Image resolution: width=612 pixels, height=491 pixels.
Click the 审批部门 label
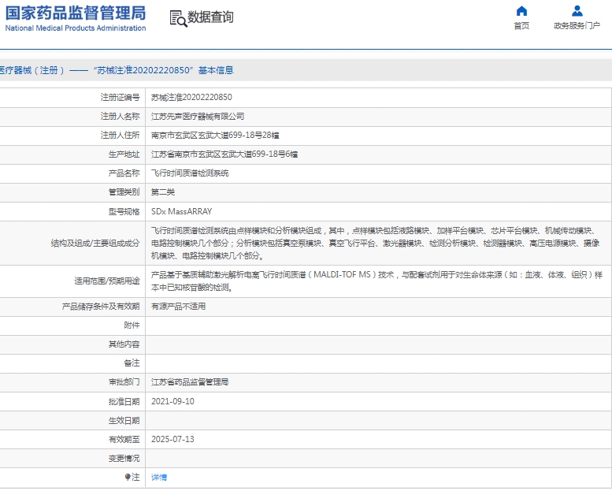[x=124, y=382]
